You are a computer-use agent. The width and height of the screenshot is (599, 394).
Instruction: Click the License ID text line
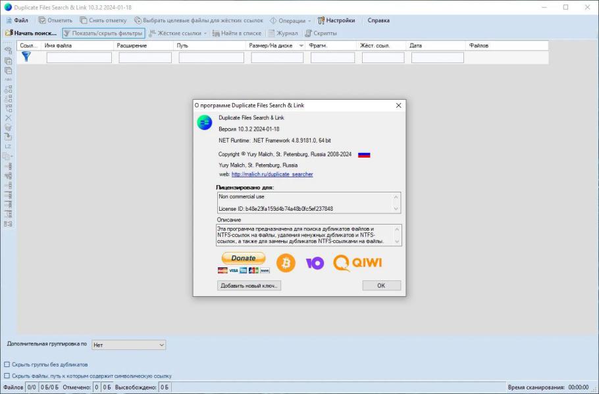click(x=275, y=209)
